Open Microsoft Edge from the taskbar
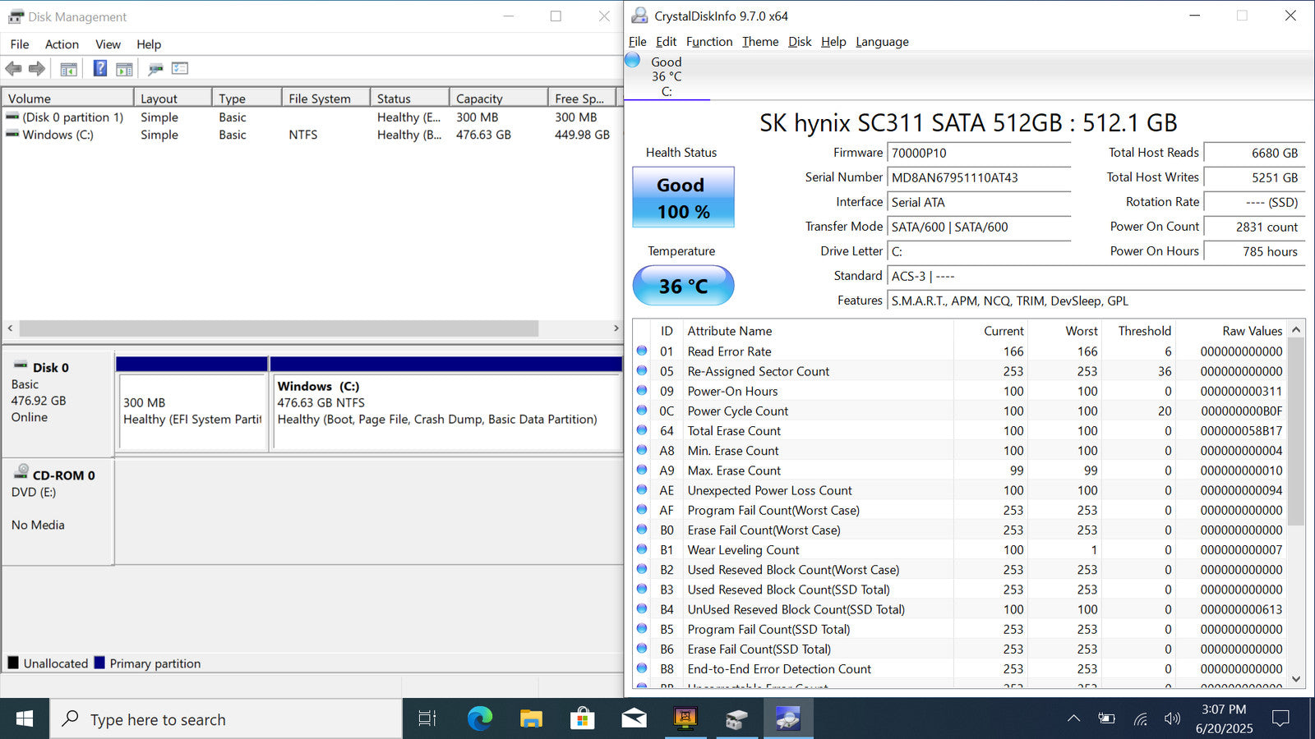 click(x=479, y=719)
